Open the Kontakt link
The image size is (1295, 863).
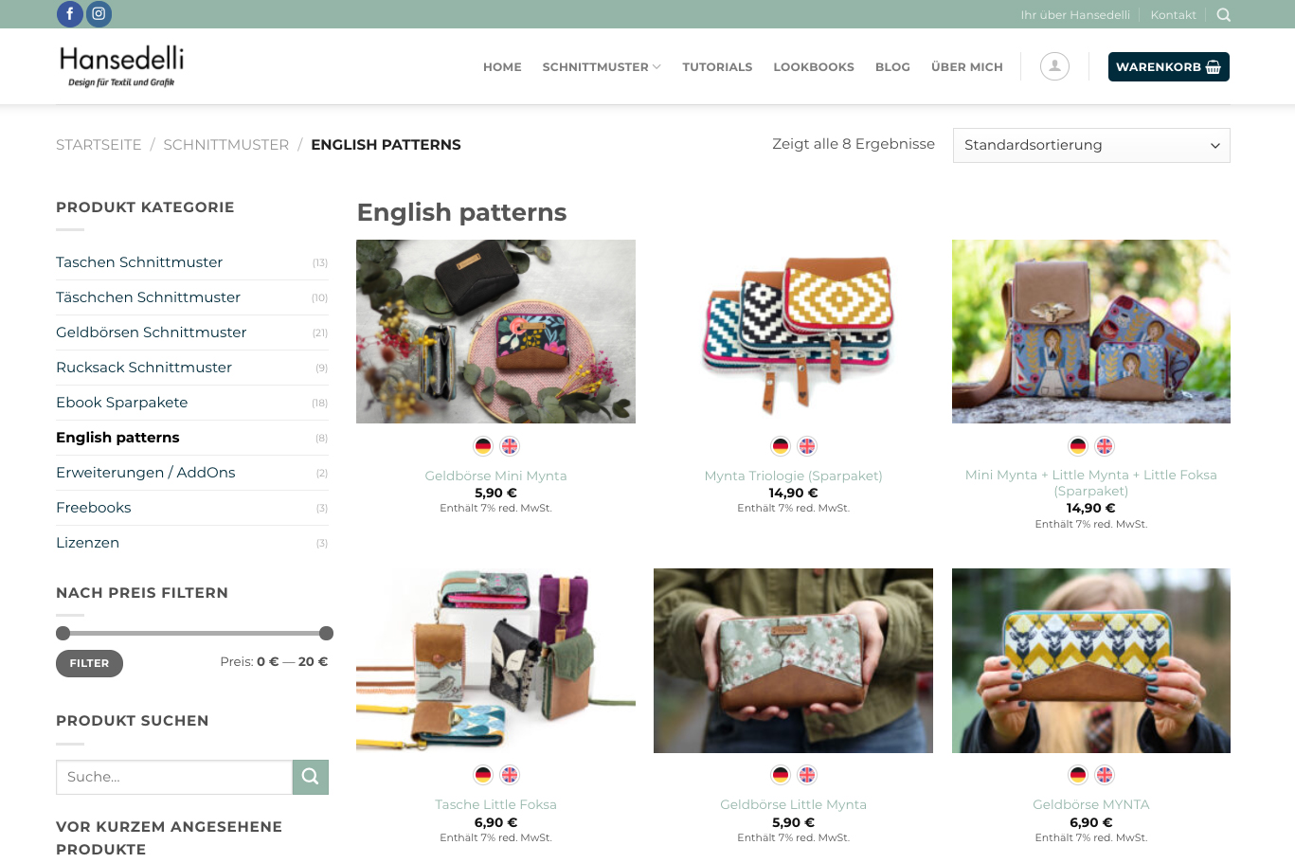click(1174, 15)
